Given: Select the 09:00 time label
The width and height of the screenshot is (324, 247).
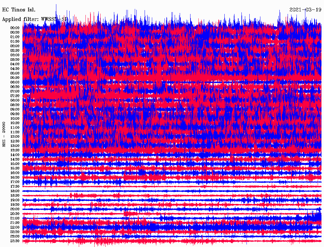Looking at the screenshot, I should coord(15,110).
